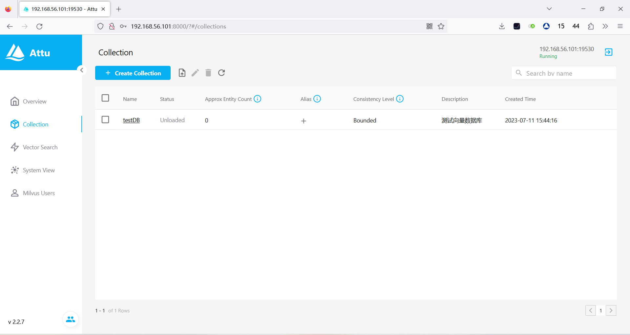Click the tracking protection shield icon
Image resolution: width=630 pixels, height=335 pixels.
(100, 26)
